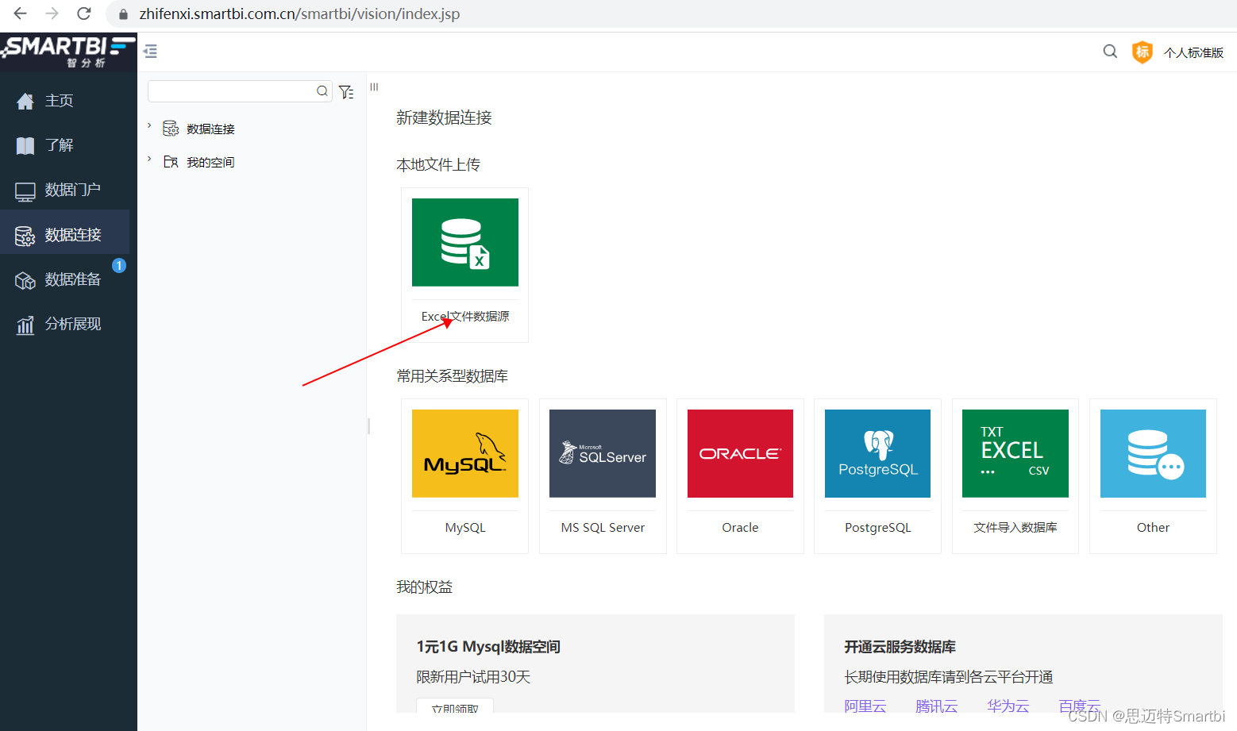Open the 个人标准版 account label

[1193, 52]
